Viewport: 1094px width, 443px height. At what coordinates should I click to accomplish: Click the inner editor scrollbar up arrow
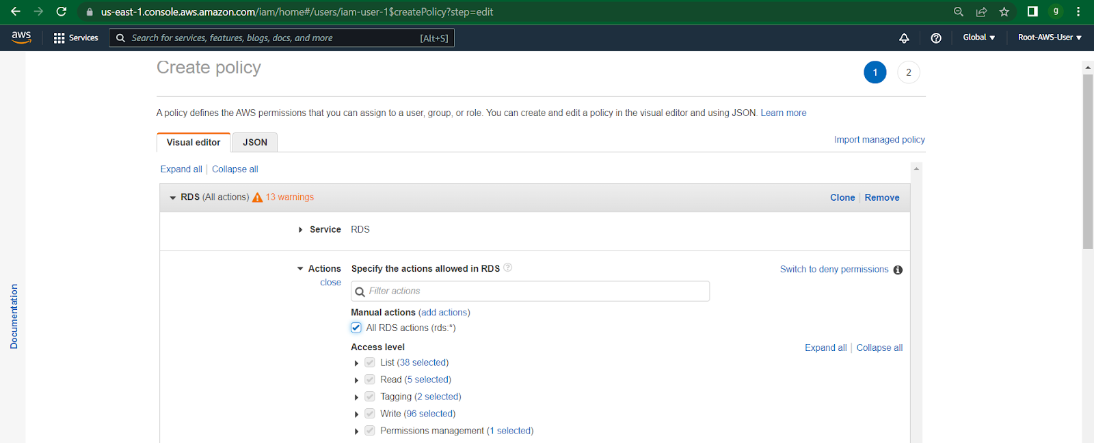pos(916,168)
